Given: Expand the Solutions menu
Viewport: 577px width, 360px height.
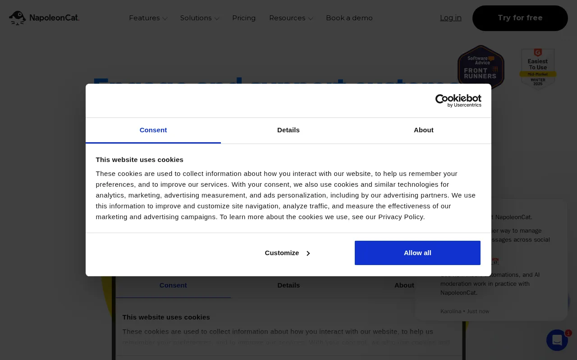Looking at the screenshot, I should tap(200, 18).
